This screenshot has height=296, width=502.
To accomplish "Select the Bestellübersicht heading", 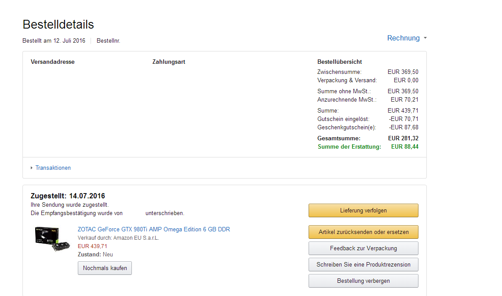I will tap(340, 62).
